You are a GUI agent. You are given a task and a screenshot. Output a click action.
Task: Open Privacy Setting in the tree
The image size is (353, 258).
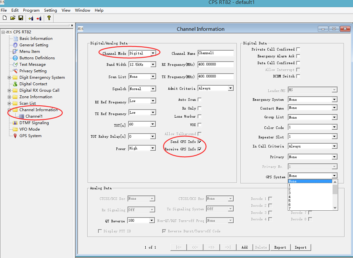pos(33,71)
